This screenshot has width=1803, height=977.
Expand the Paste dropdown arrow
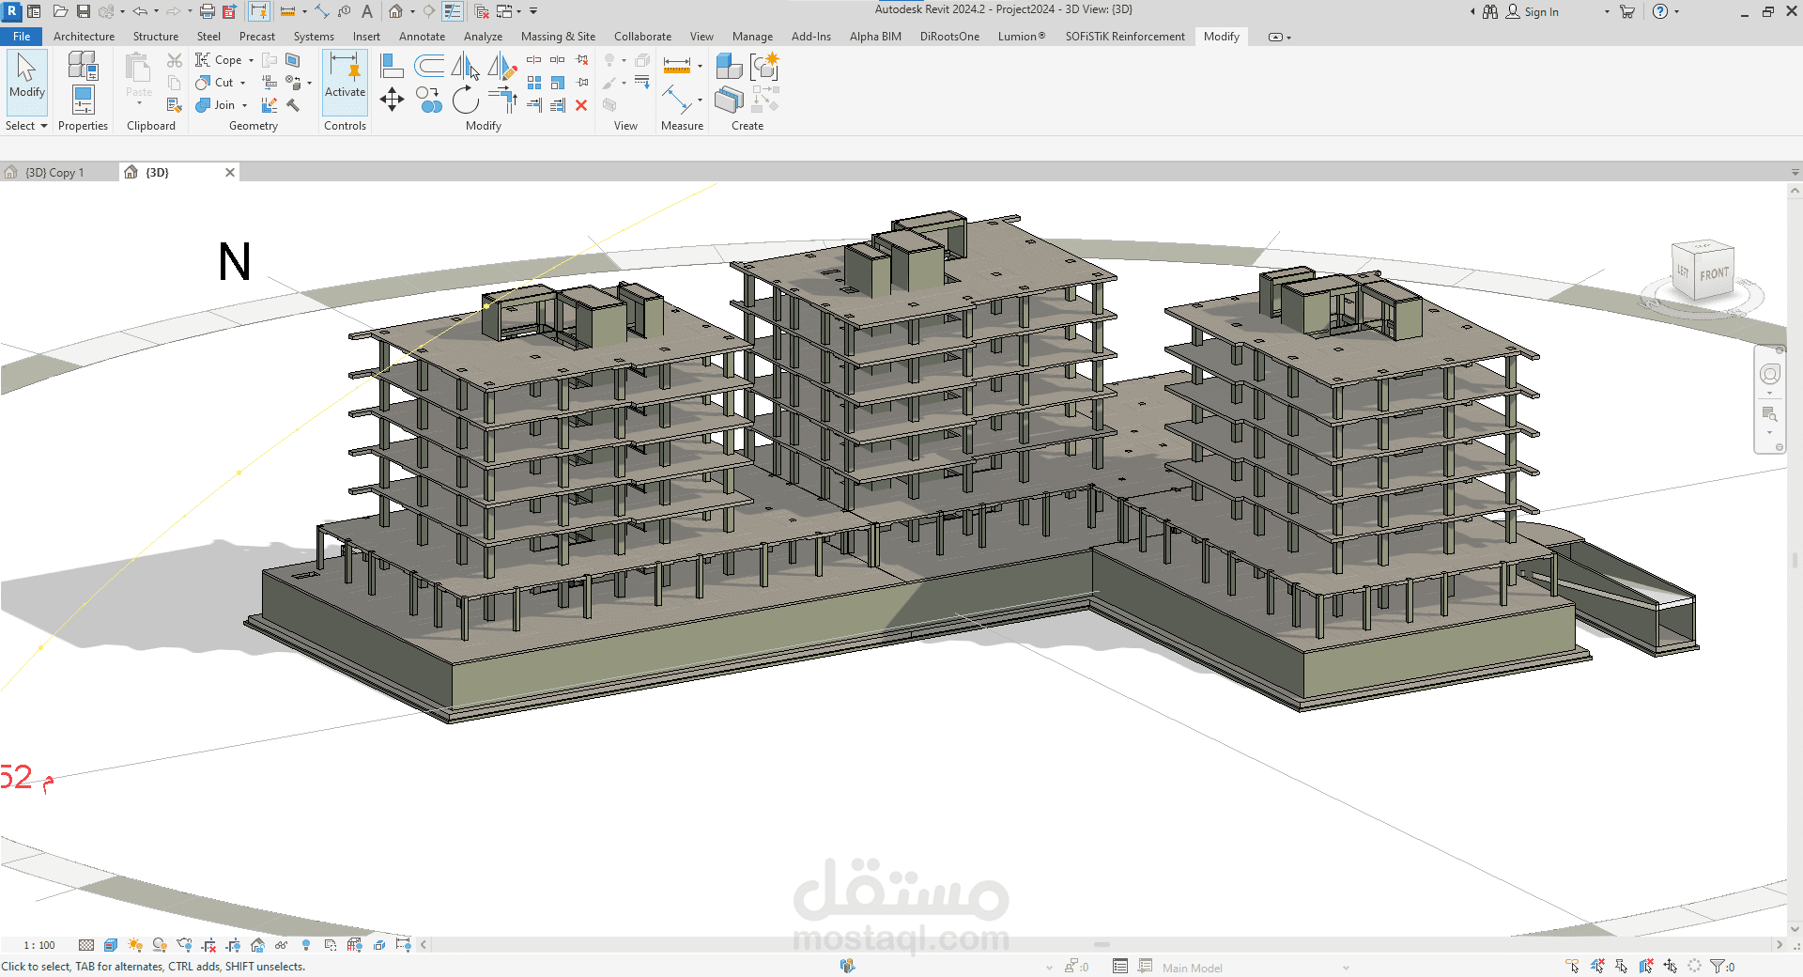tap(139, 103)
